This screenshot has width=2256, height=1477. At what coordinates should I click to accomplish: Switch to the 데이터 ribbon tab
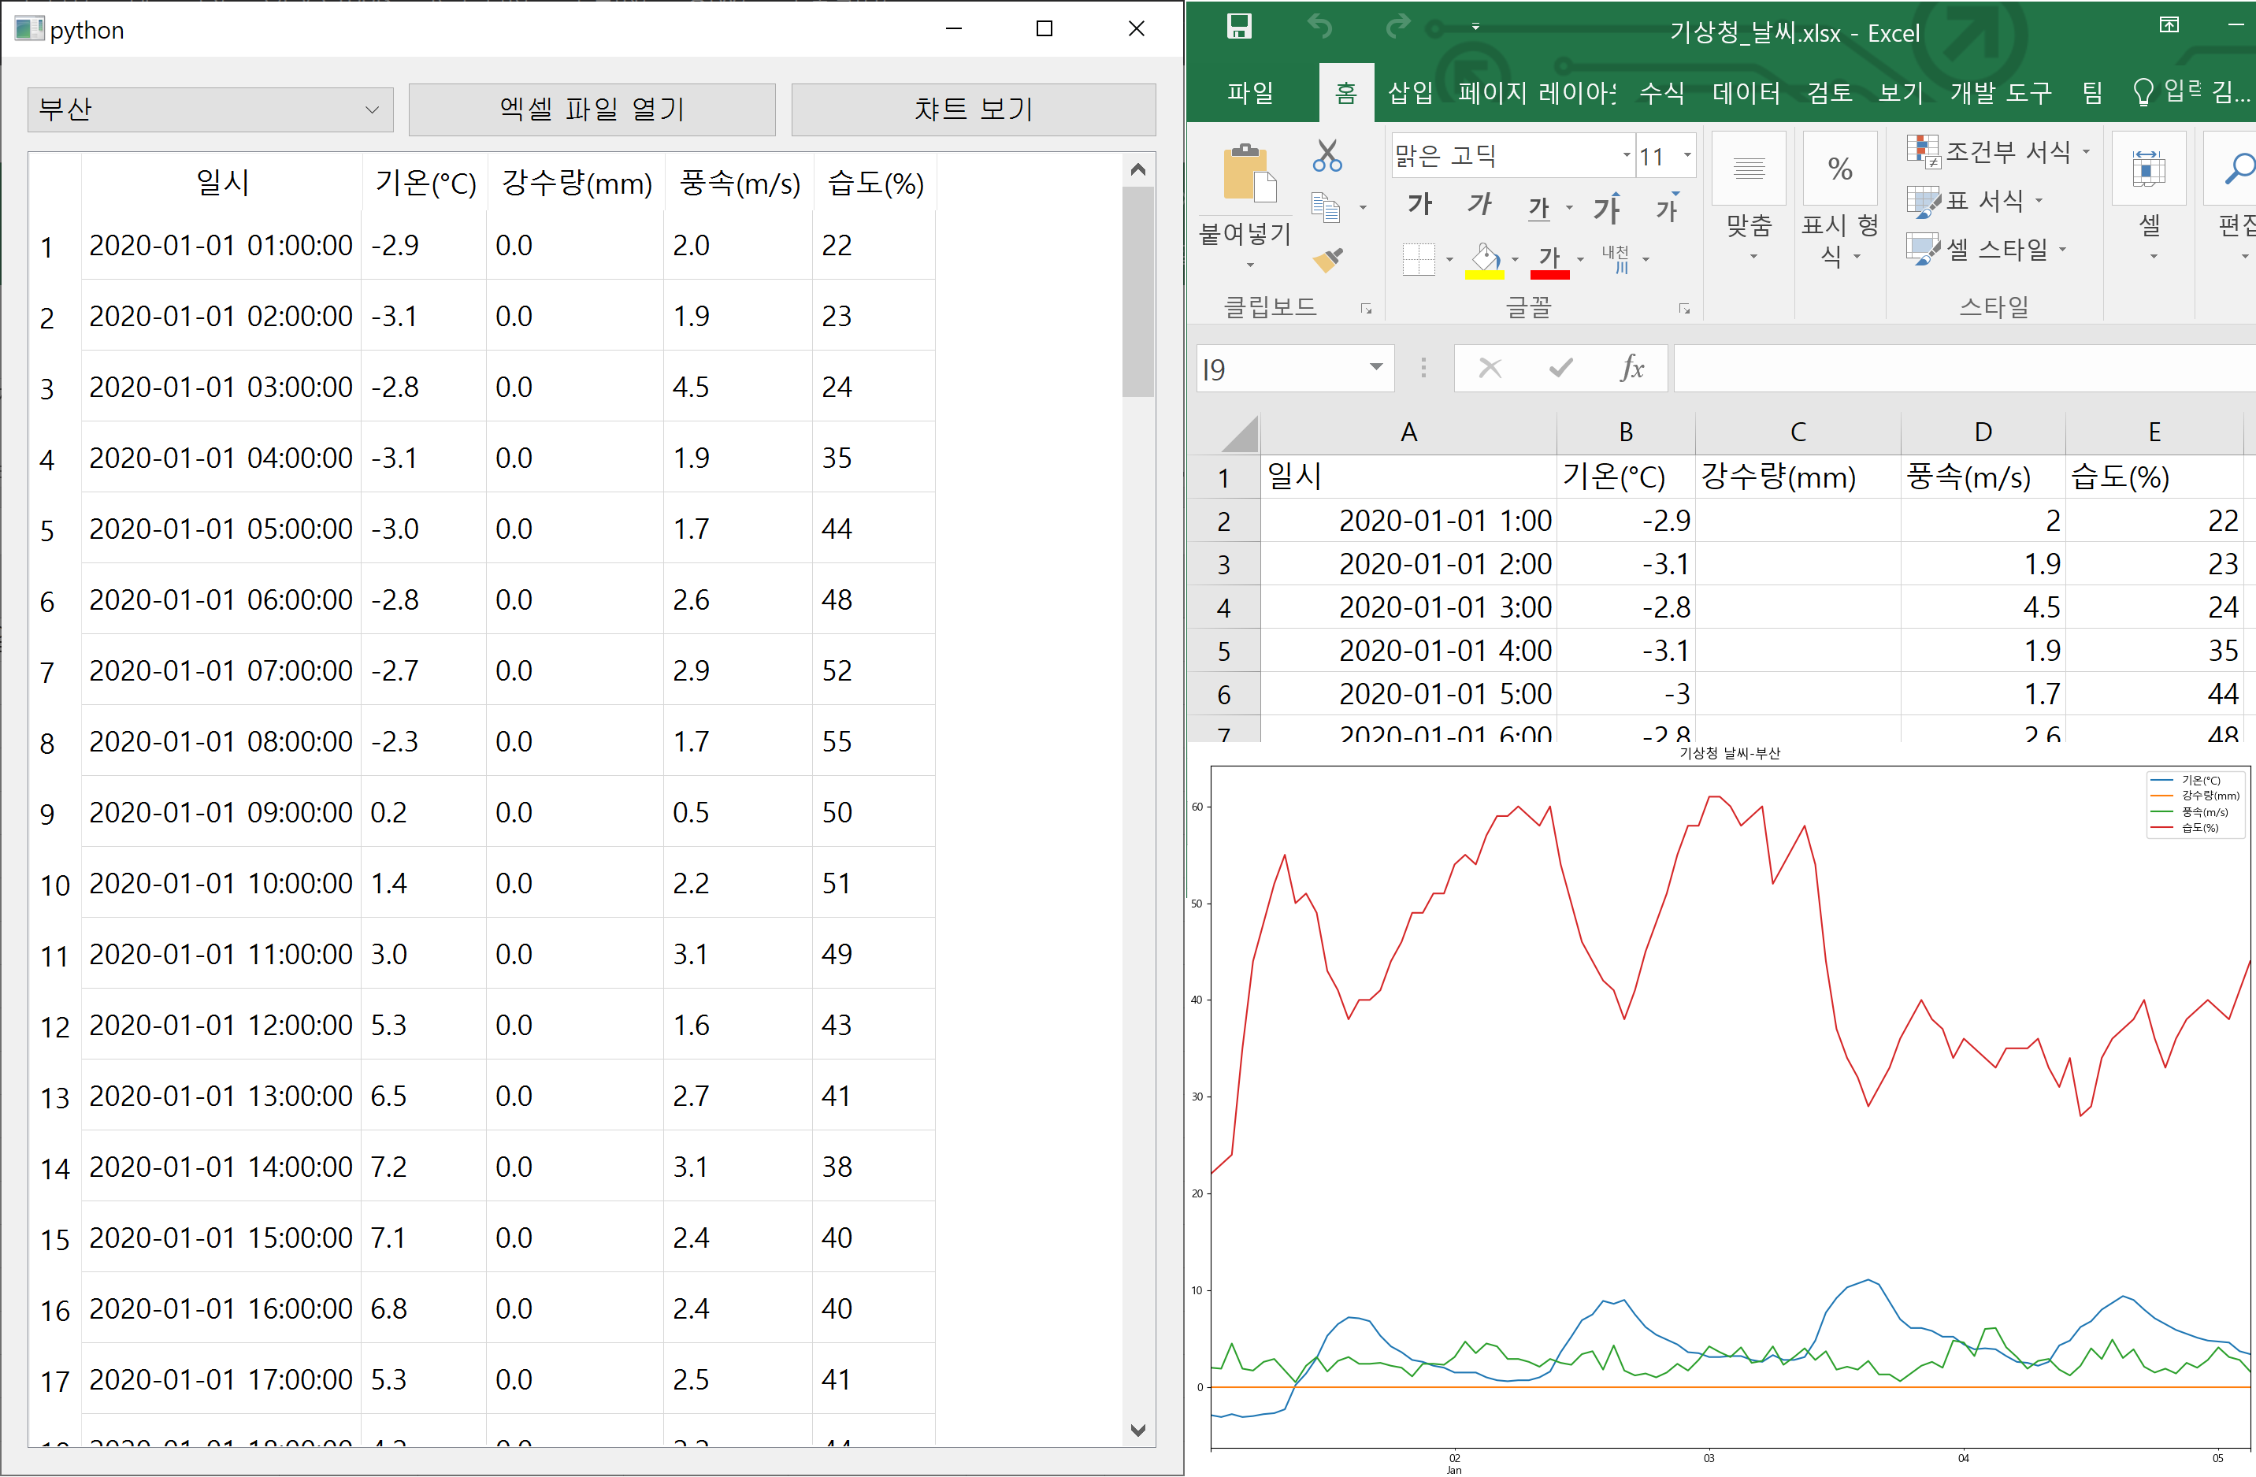click(x=1745, y=92)
